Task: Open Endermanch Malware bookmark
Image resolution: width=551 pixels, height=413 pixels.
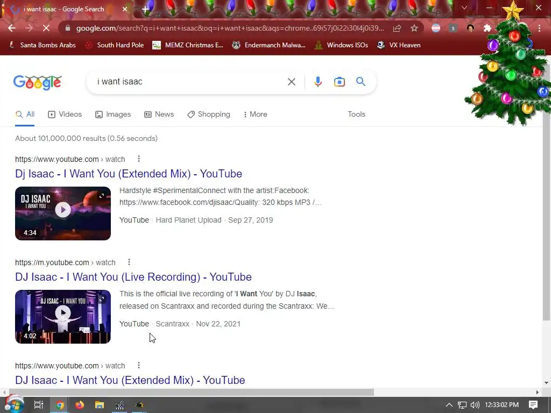Action: pos(269,45)
